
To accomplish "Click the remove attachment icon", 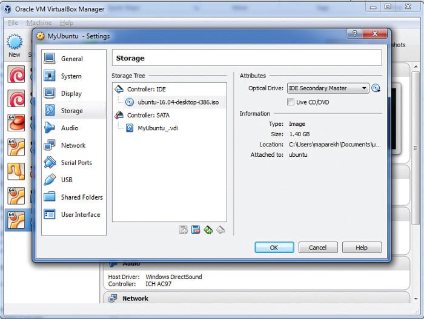I will pyautogui.click(x=220, y=229).
